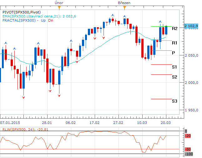This screenshot has height=158, width=202.
Task: Click the 28.01 date axis label
Action: pyautogui.click(x=47, y=123)
